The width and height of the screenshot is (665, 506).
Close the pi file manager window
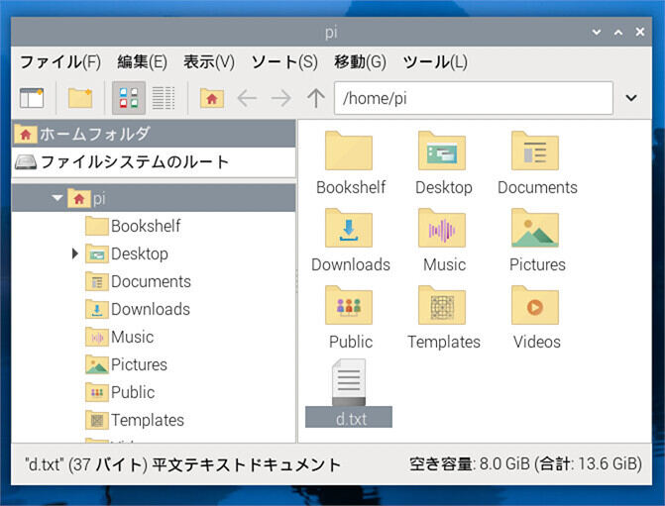[640, 32]
